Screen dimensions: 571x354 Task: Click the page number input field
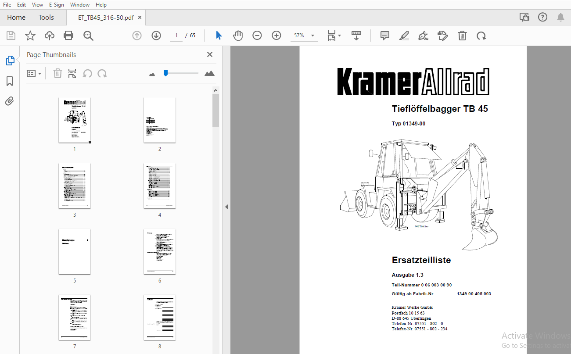[176, 36]
